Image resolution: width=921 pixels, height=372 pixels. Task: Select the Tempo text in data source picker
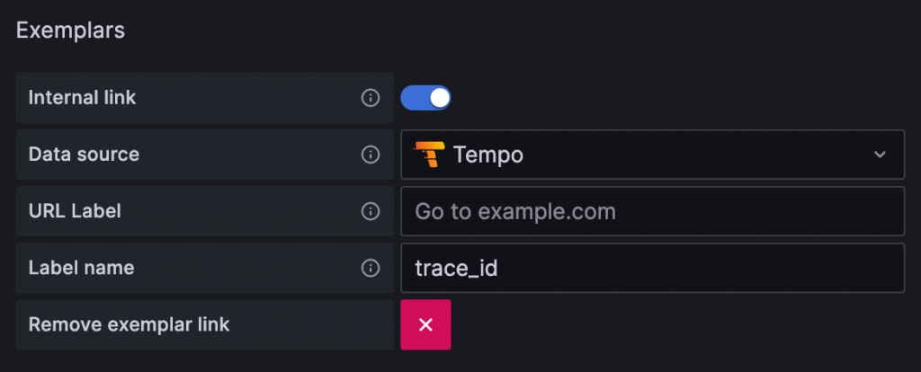click(x=487, y=155)
